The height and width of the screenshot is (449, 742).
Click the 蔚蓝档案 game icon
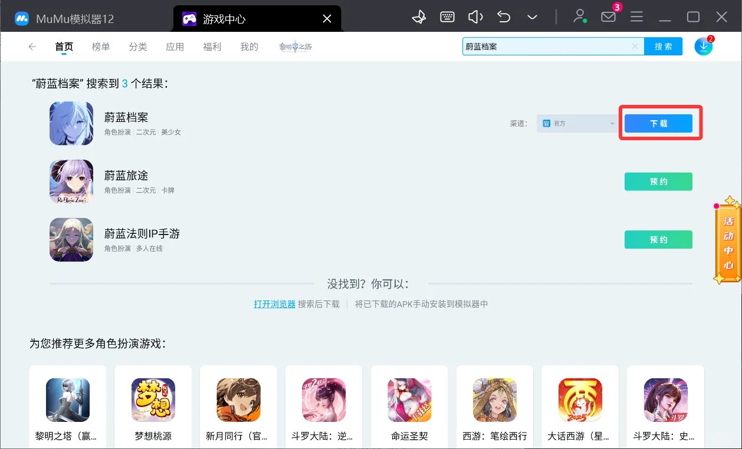[71, 123]
